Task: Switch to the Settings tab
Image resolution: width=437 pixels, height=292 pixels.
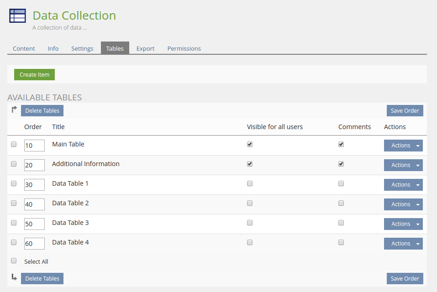Action: (x=82, y=48)
